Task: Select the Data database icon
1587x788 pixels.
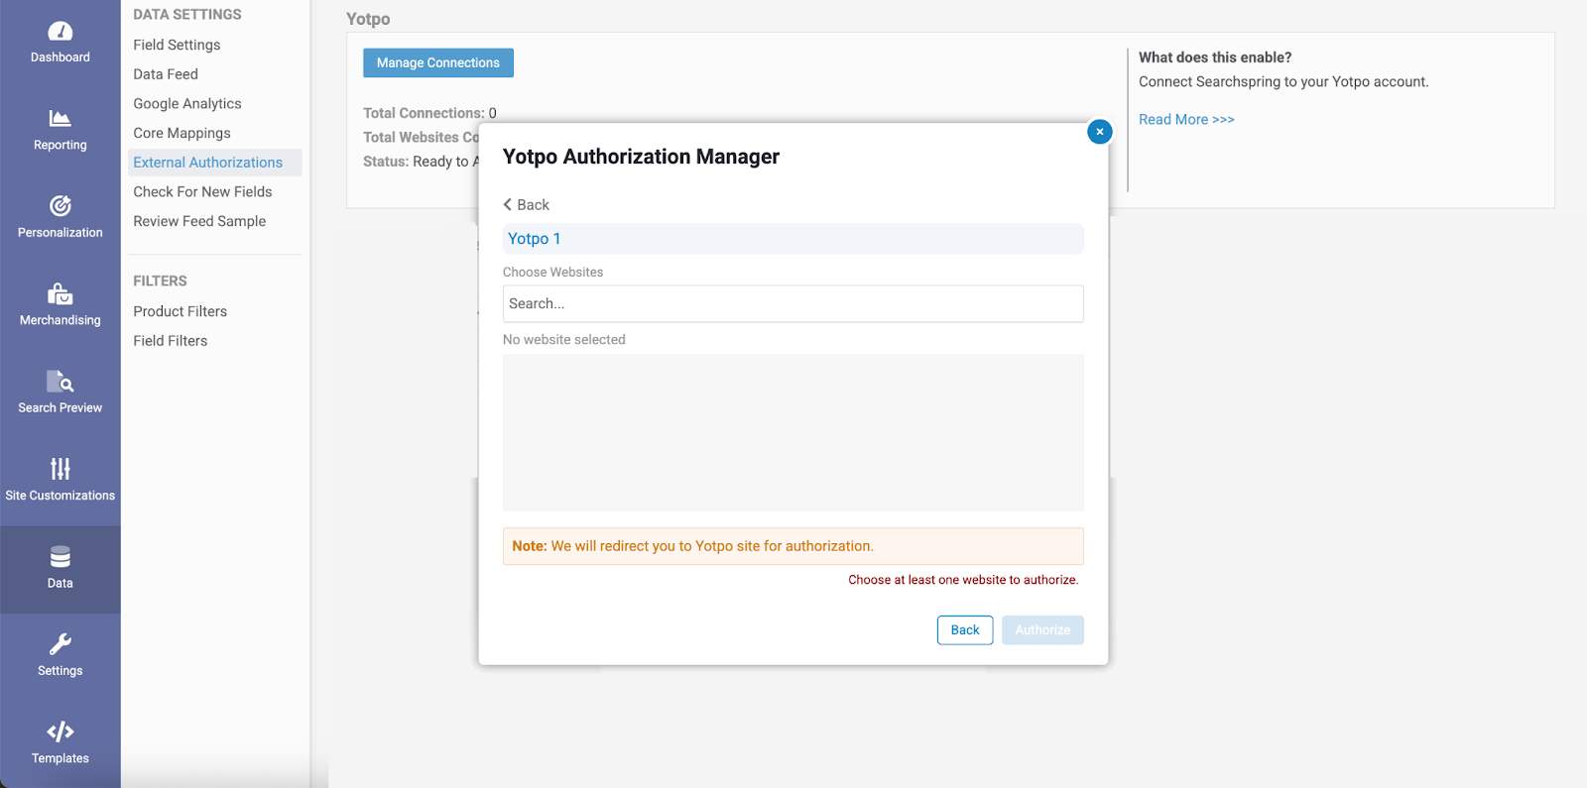Action: tap(61, 556)
